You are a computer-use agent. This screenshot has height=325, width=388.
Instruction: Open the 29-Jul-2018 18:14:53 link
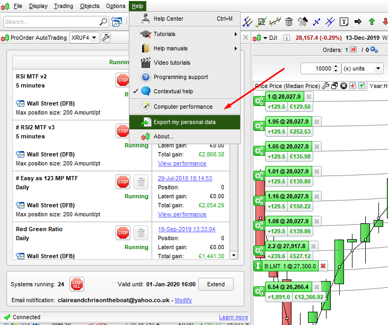pos(185,178)
